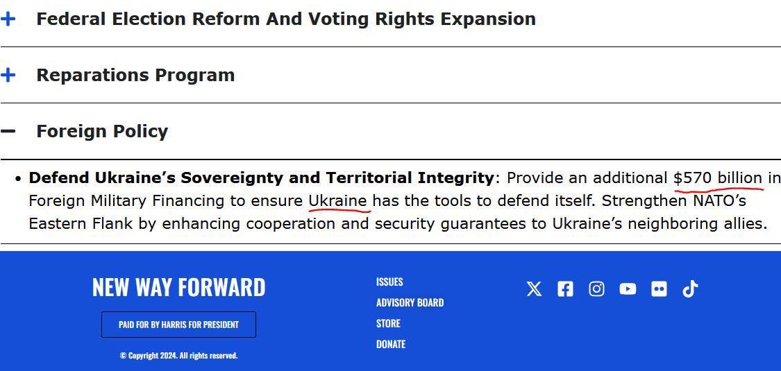The image size is (781, 371).
Task: Collapse Foreign Policy minus icon
Action: (x=8, y=131)
